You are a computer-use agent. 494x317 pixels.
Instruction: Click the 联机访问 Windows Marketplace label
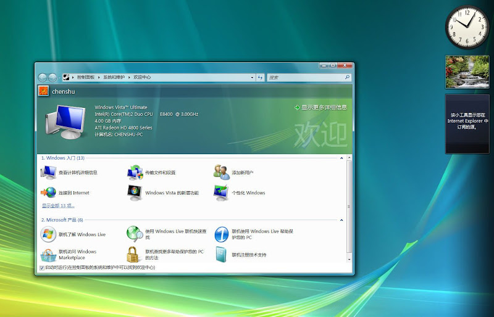tap(78, 255)
